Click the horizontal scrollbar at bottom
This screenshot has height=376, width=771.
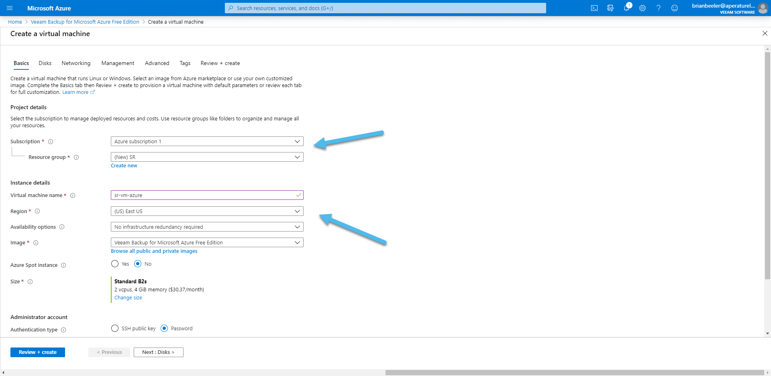pyautogui.click(x=575, y=373)
